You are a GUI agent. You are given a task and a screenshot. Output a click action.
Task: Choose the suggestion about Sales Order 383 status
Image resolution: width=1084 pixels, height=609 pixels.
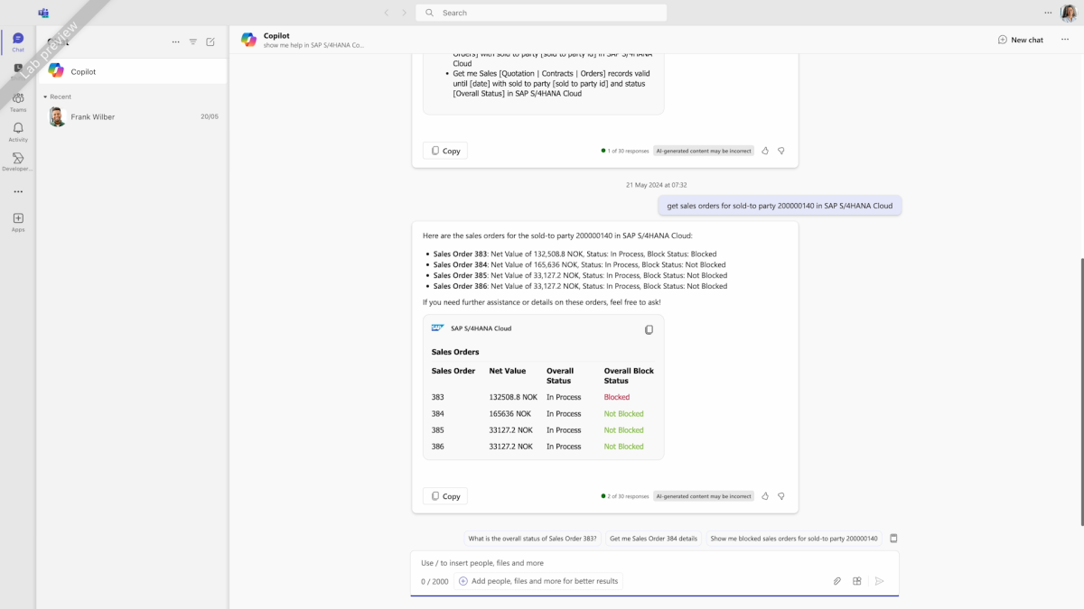(x=532, y=539)
